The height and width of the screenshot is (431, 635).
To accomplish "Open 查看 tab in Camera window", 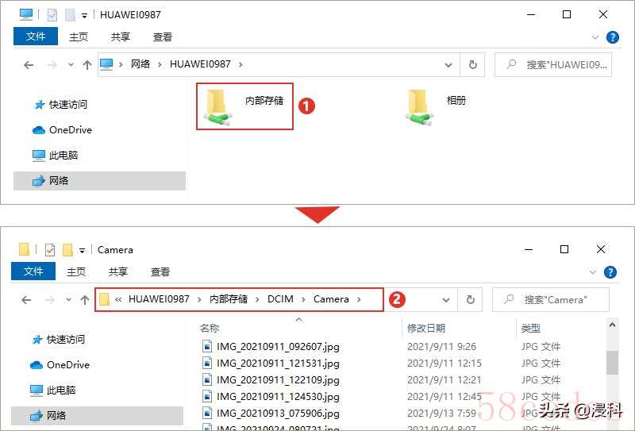I will (160, 271).
